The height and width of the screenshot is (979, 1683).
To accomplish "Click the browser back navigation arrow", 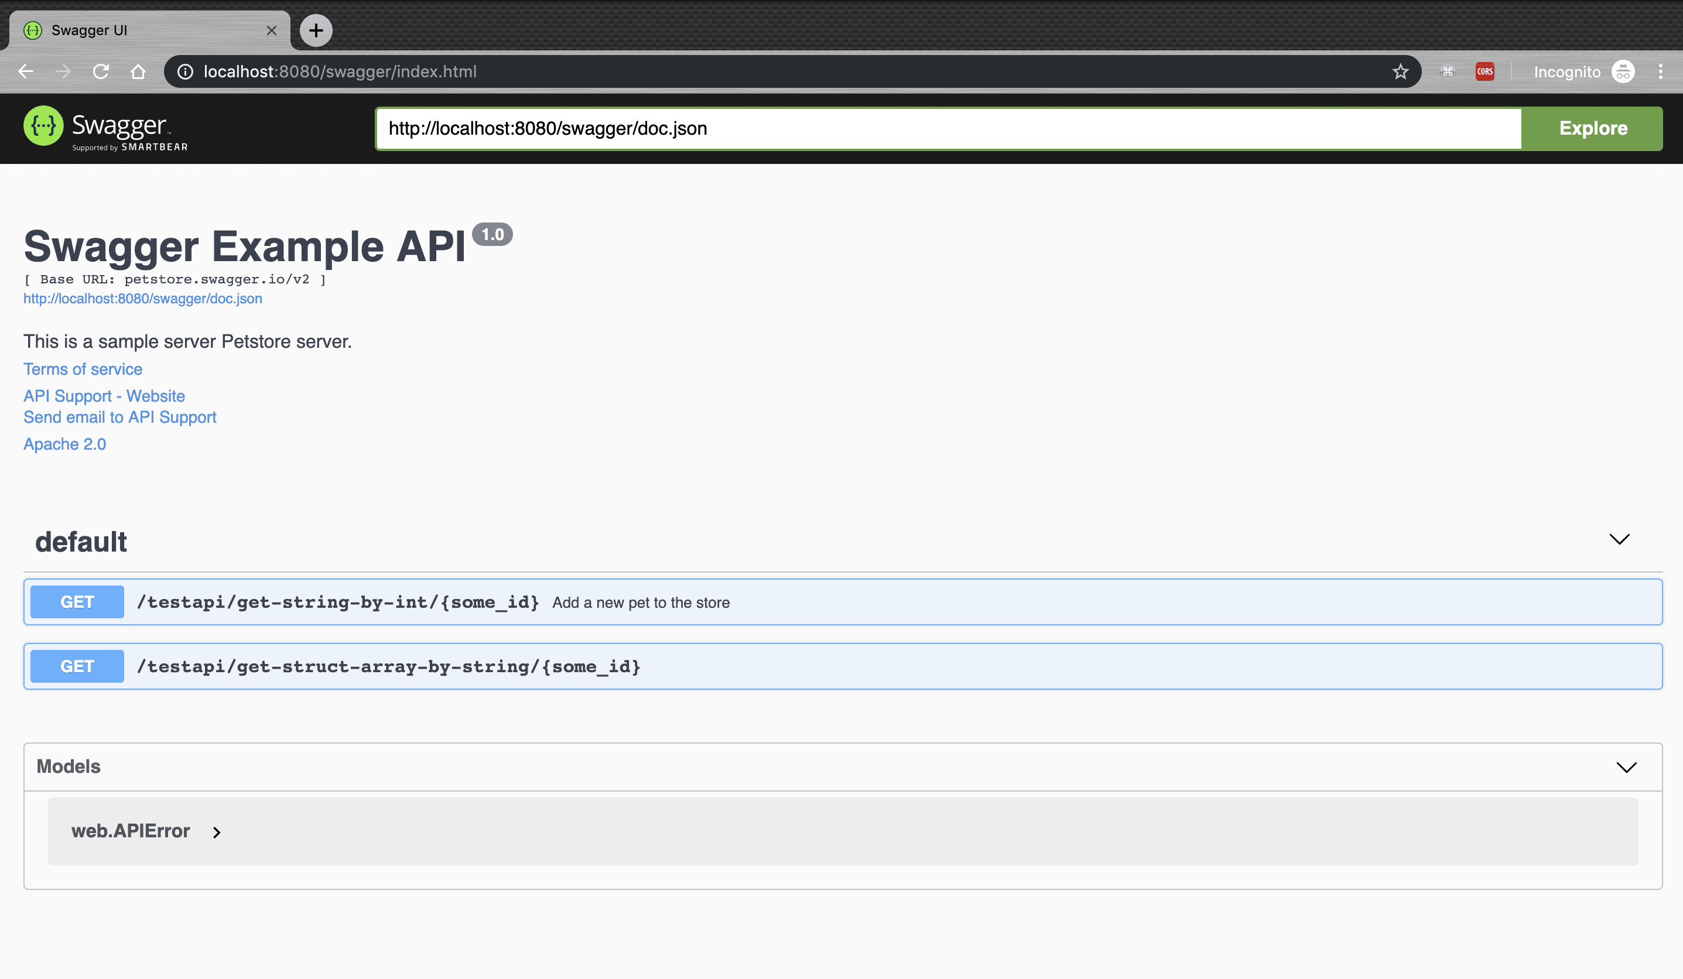I will click(26, 71).
